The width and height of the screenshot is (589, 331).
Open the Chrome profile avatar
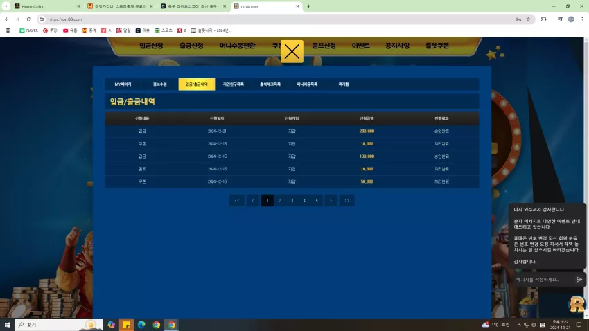tap(571, 19)
